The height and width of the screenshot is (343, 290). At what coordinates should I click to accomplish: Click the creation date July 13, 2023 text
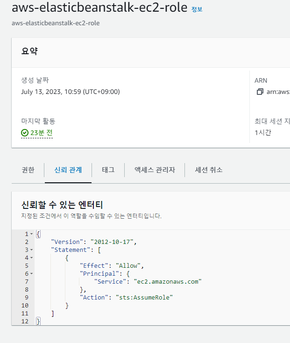71,92
